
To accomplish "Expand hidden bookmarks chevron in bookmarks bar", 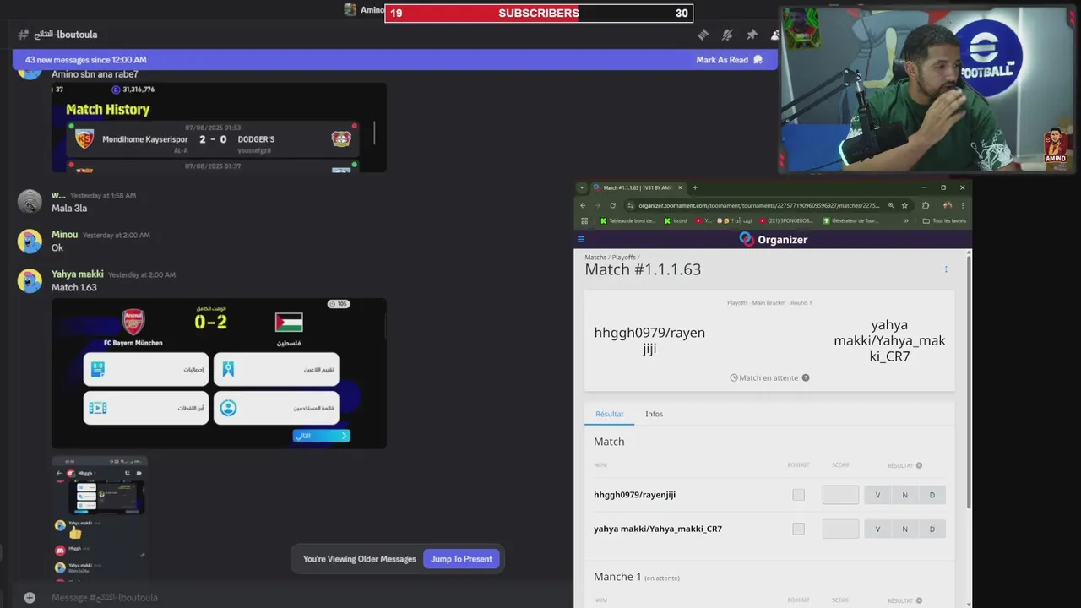I will click(906, 221).
